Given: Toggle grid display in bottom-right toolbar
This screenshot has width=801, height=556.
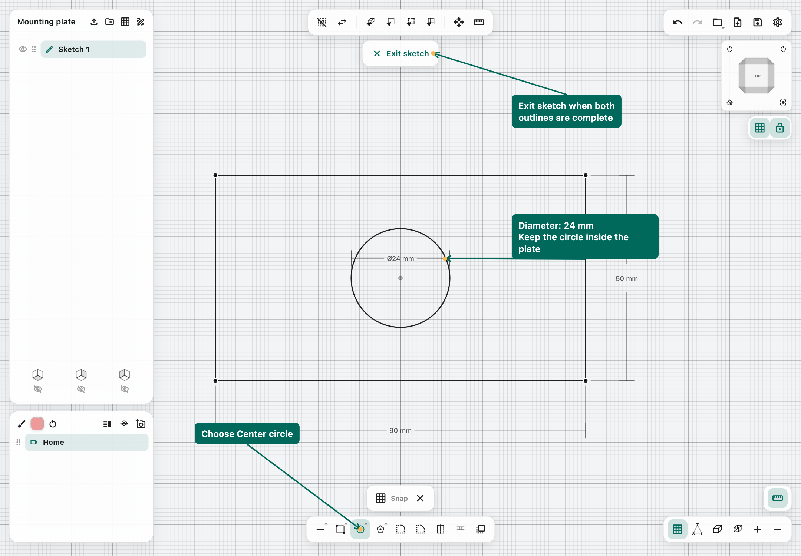Looking at the screenshot, I should [x=678, y=529].
